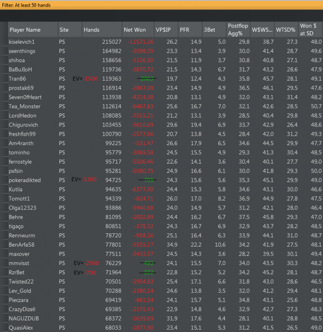This screenshot has width=323, height=332.
Task: Select player prostak69
Action: (x=21, y=88)
